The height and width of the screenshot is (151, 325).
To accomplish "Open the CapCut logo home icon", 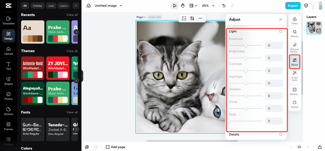I will [x=8, y=6].
